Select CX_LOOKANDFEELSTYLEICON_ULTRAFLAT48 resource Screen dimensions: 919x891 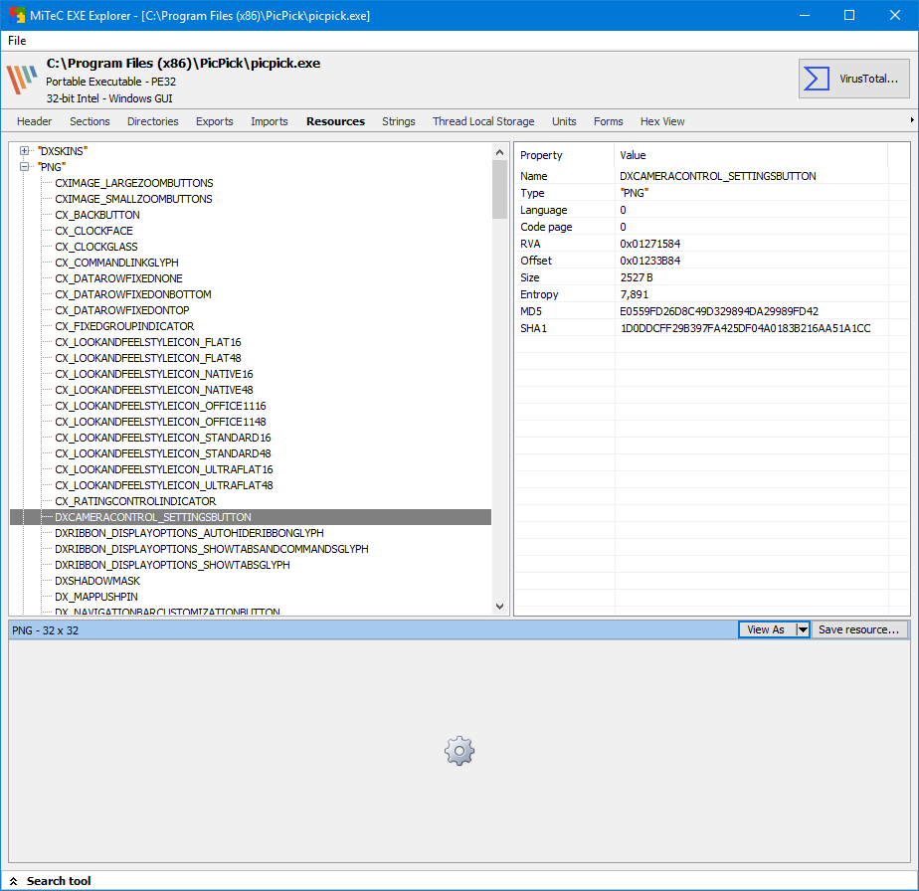pos(163,485)
